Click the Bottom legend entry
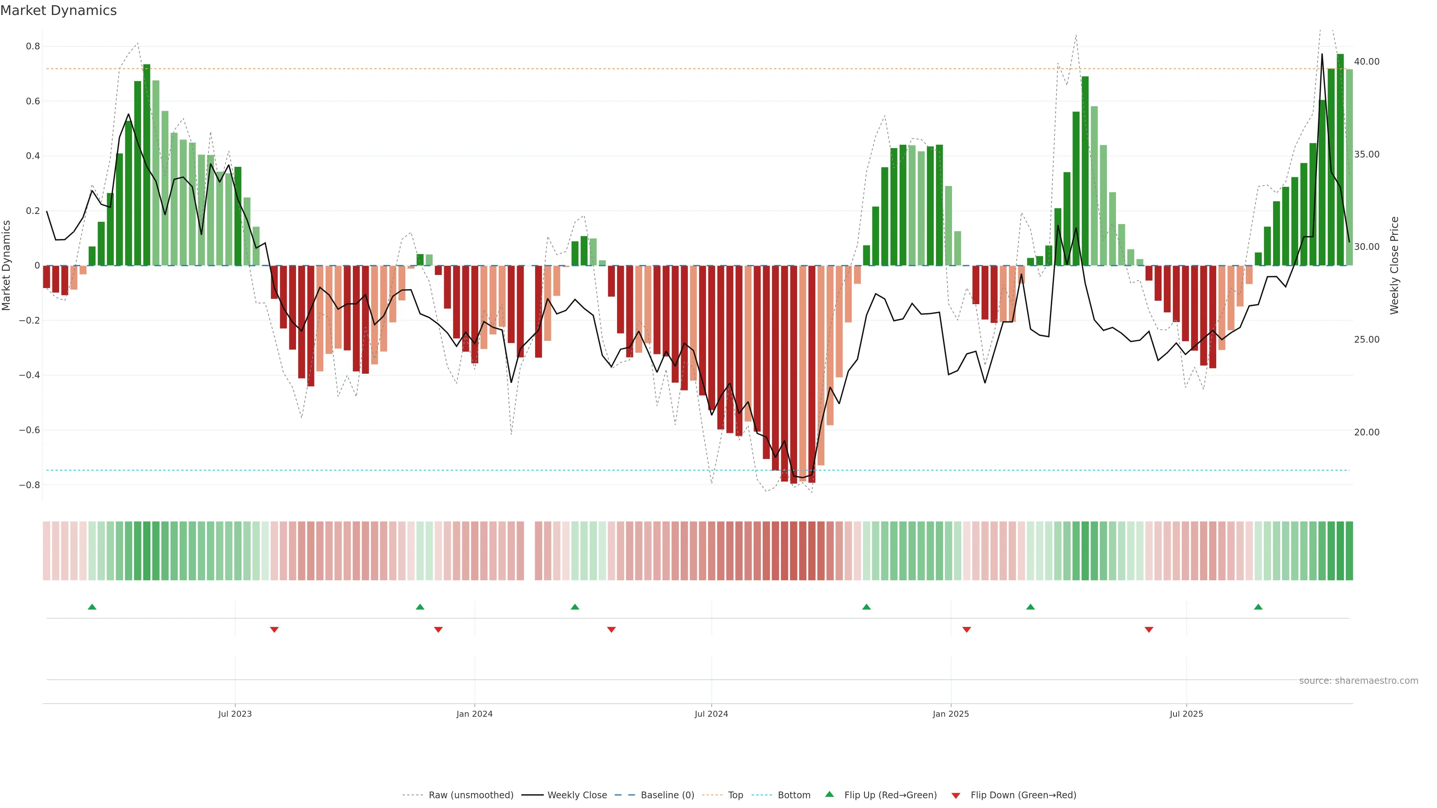 pos(794,795)
